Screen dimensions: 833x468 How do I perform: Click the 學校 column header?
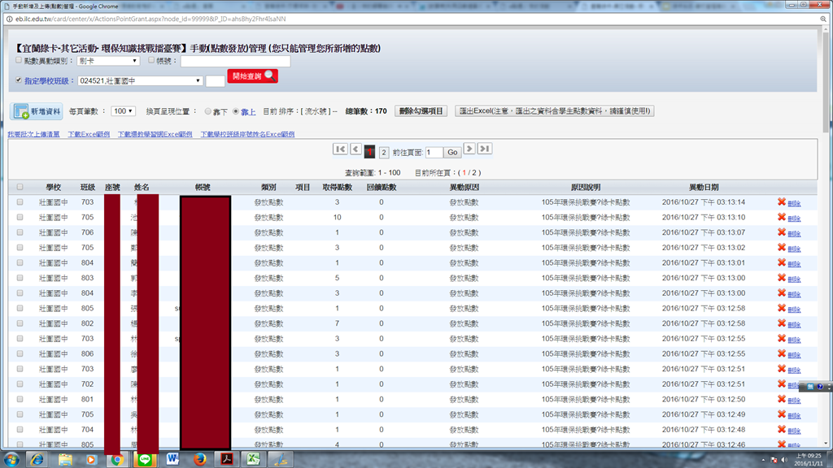[x=53, y=188]
